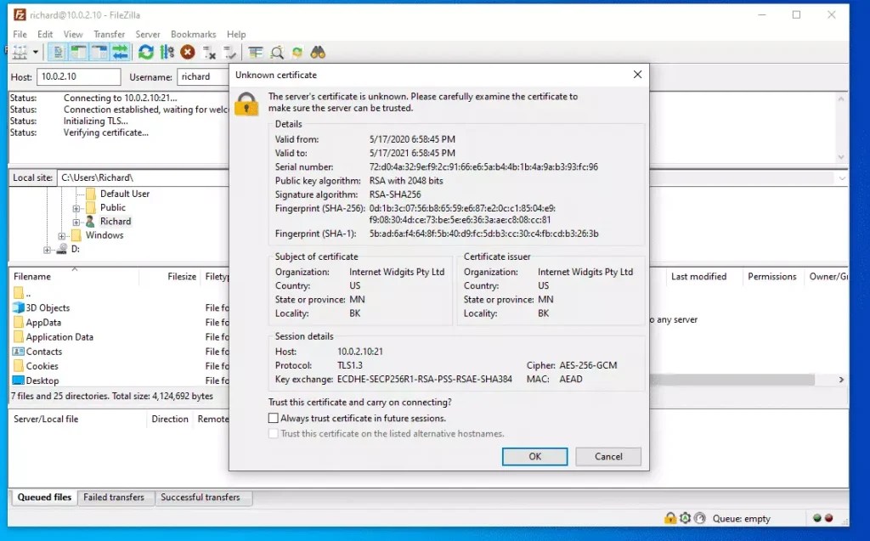This screenshot has height=541, width=870.
Task: Cancel the current operation with red X
Action: (x=188, y=53)
